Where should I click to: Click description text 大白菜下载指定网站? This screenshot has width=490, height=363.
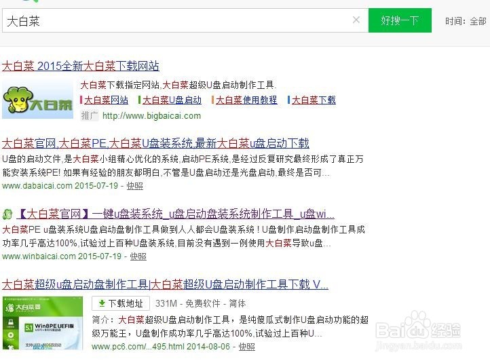tap(178, 85)
